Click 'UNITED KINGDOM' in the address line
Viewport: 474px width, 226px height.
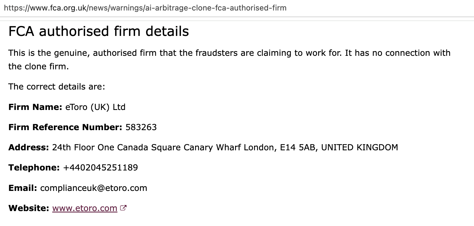[359, 147]
